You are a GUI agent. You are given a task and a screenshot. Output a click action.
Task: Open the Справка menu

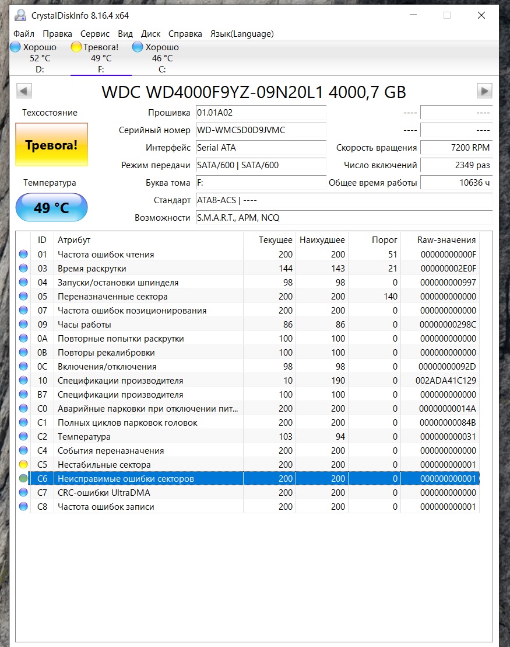(185, 34)
